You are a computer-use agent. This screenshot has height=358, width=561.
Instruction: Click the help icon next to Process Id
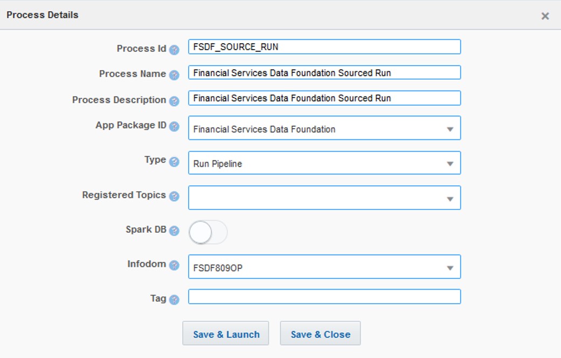click(x=174, y=50)
